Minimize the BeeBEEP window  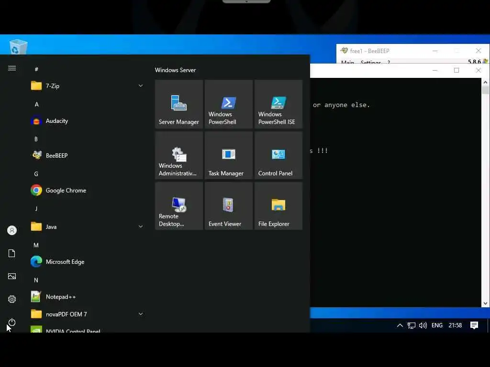pos(435,51)
